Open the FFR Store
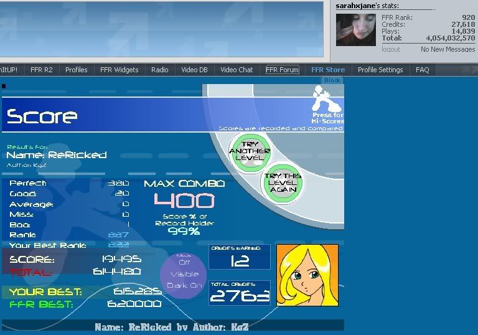478x335 pixels. click(x=328, y=70)
